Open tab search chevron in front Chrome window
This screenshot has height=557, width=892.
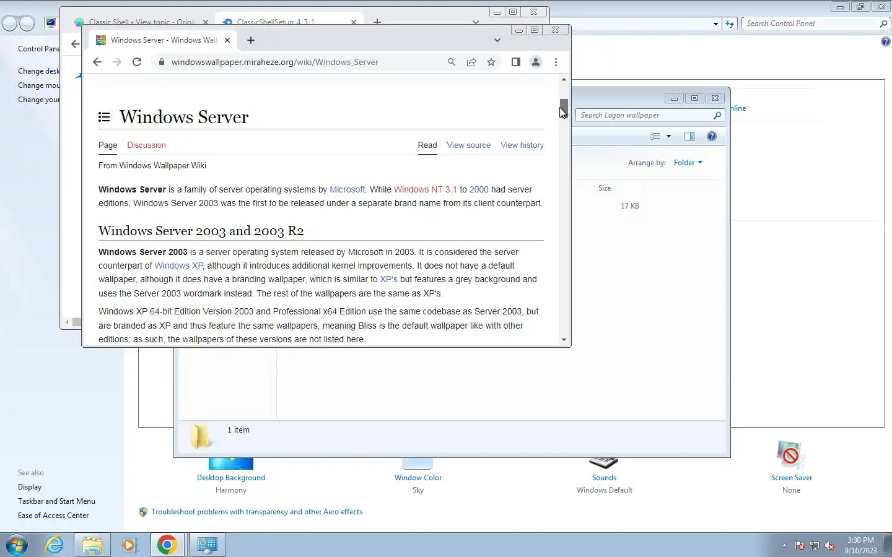pos(497,40)
